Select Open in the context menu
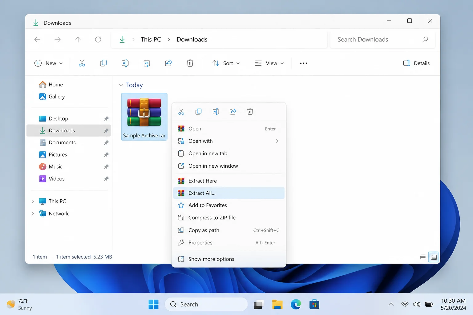473x315 pixels. 229,129
